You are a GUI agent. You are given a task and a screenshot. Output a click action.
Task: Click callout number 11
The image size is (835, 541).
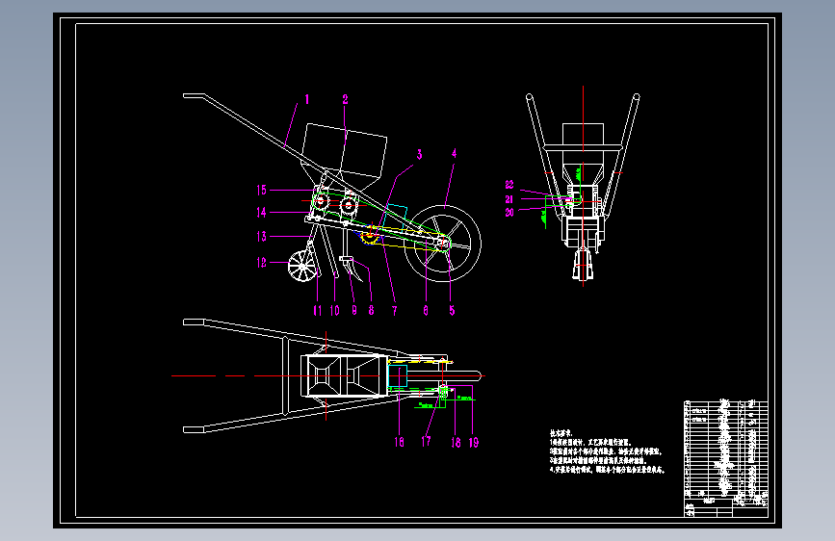(x=318, y=310)
